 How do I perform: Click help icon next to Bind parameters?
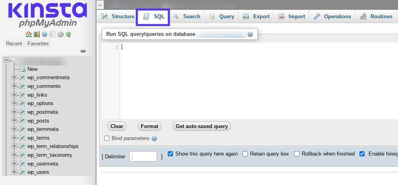pyautogui.click(x=154, y=138)
